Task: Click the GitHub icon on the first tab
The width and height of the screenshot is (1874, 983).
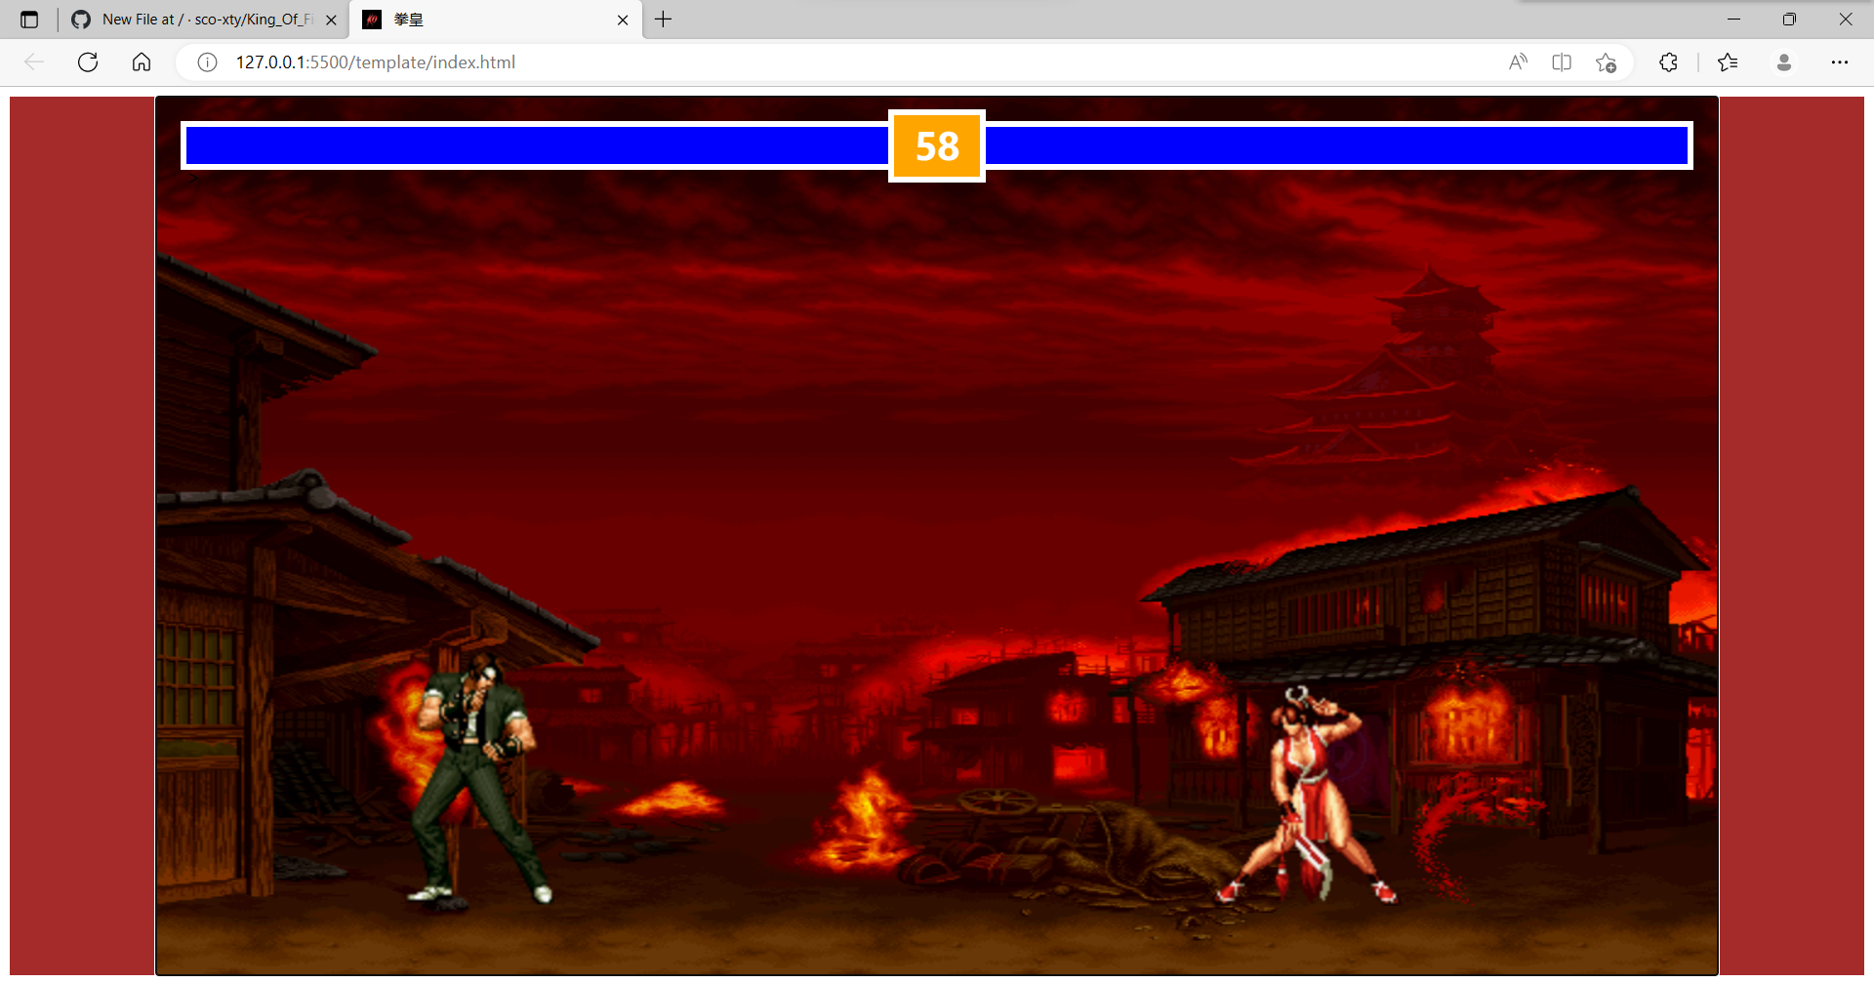Action: coord(80,20)
